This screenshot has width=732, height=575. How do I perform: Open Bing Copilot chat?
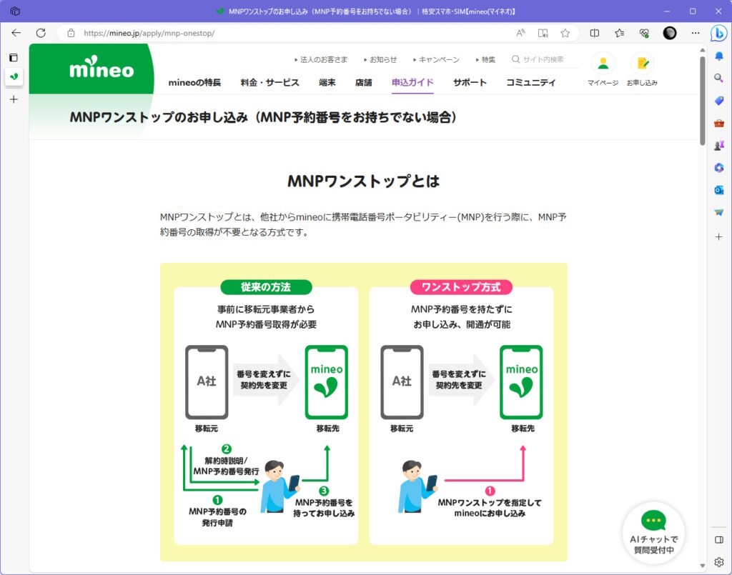[719, 33]
